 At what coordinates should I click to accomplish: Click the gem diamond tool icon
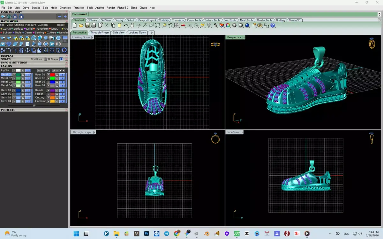[9, 44]
